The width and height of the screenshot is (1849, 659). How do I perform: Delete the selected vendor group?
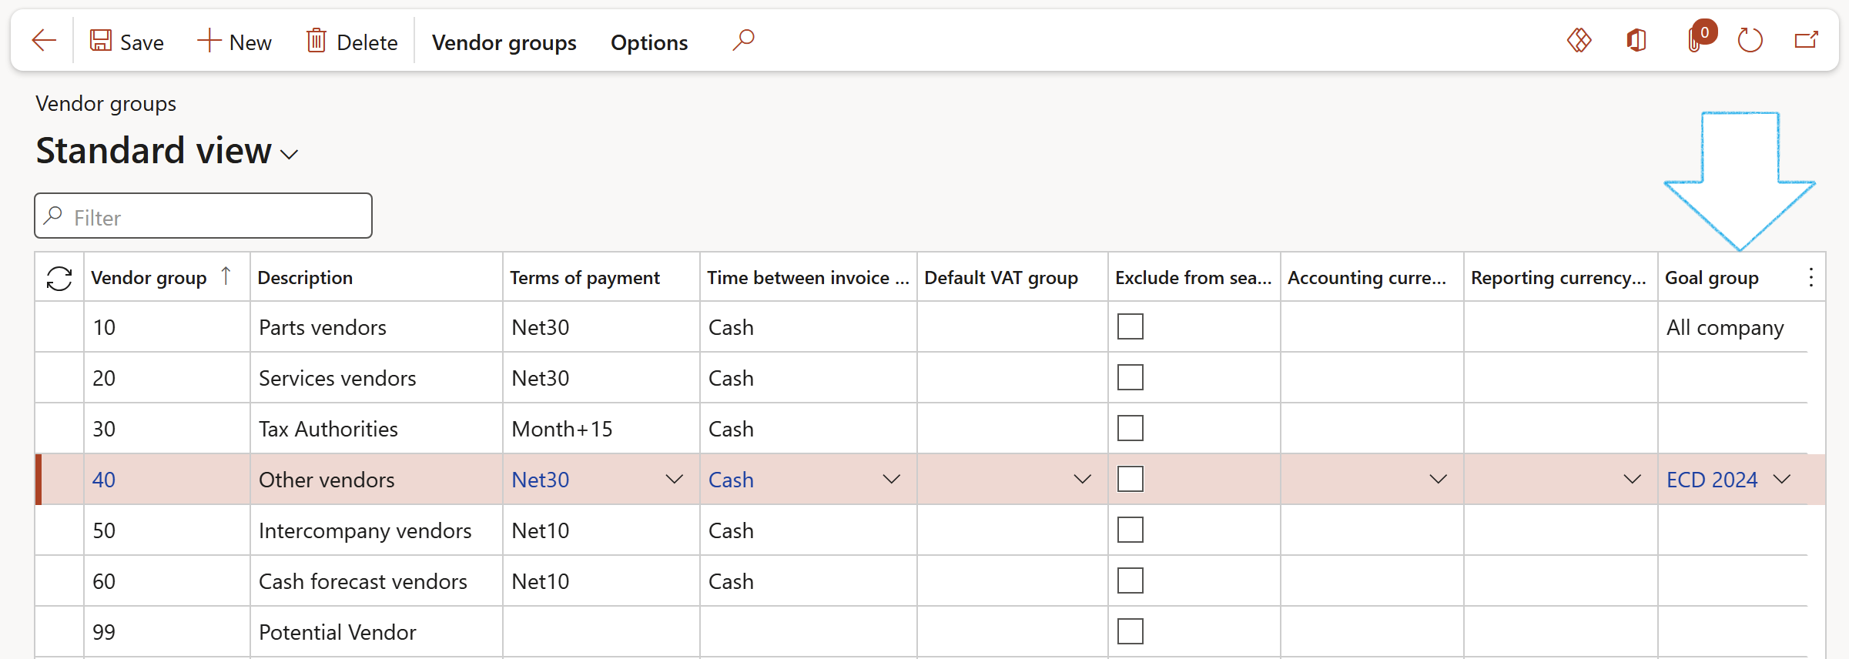tap(352, 42)
